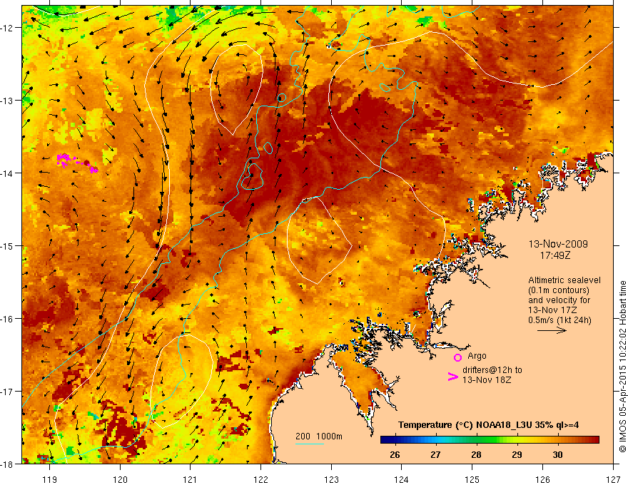Image resolution: width=628 pixels, height=485 pixels.
Task: Click longitude axis label 119
Action: (50, 479)
